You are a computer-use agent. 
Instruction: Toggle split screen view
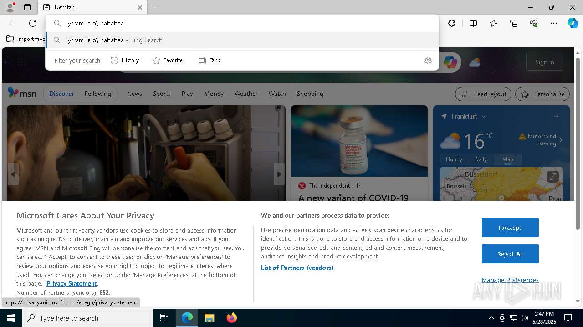pyautogui.click(x=473, y=23)
